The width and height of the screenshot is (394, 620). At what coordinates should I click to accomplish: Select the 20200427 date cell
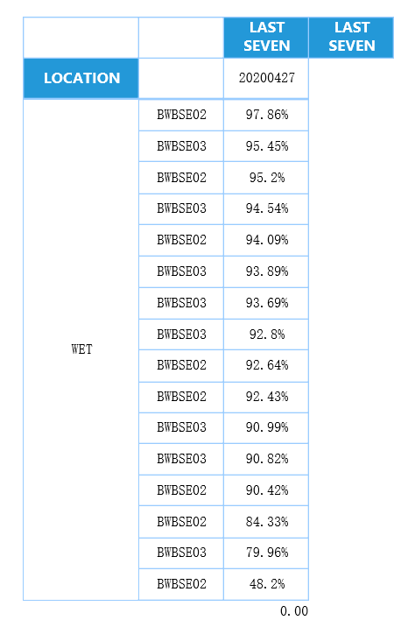pos(266,78)
